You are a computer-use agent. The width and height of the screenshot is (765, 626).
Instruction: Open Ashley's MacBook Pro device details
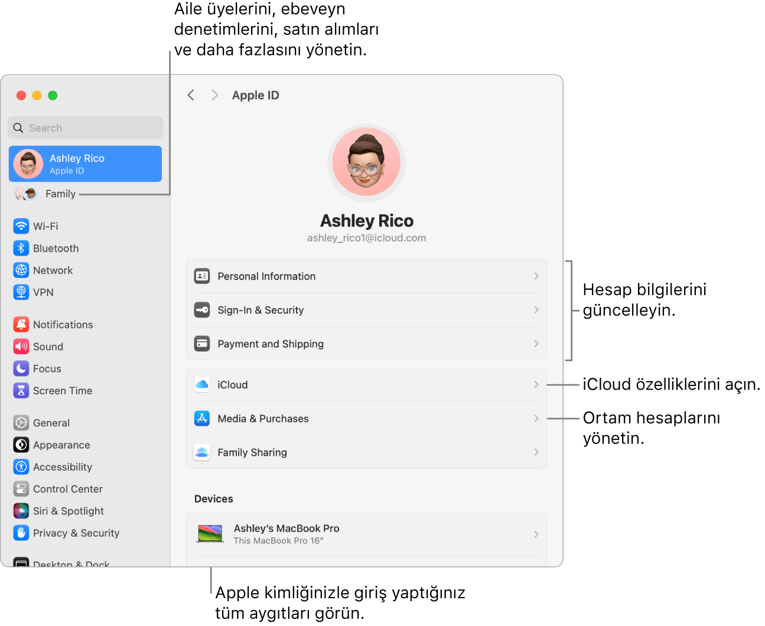(x=366, y=533)
